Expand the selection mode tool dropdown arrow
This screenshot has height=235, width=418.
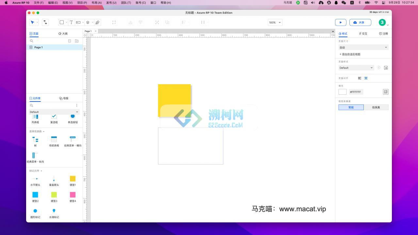tap(37, 23)
